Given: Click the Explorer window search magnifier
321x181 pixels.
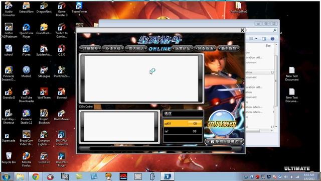Looking at the screenshot, I should [x=275, y=30].
